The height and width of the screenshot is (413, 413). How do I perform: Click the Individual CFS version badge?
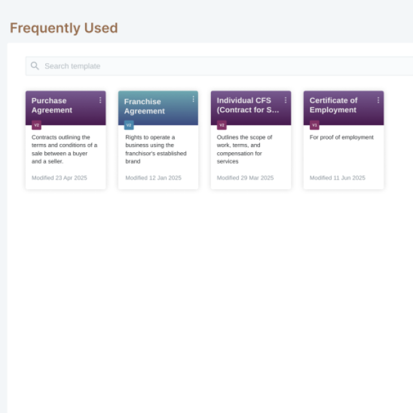(x=222, y=125)
